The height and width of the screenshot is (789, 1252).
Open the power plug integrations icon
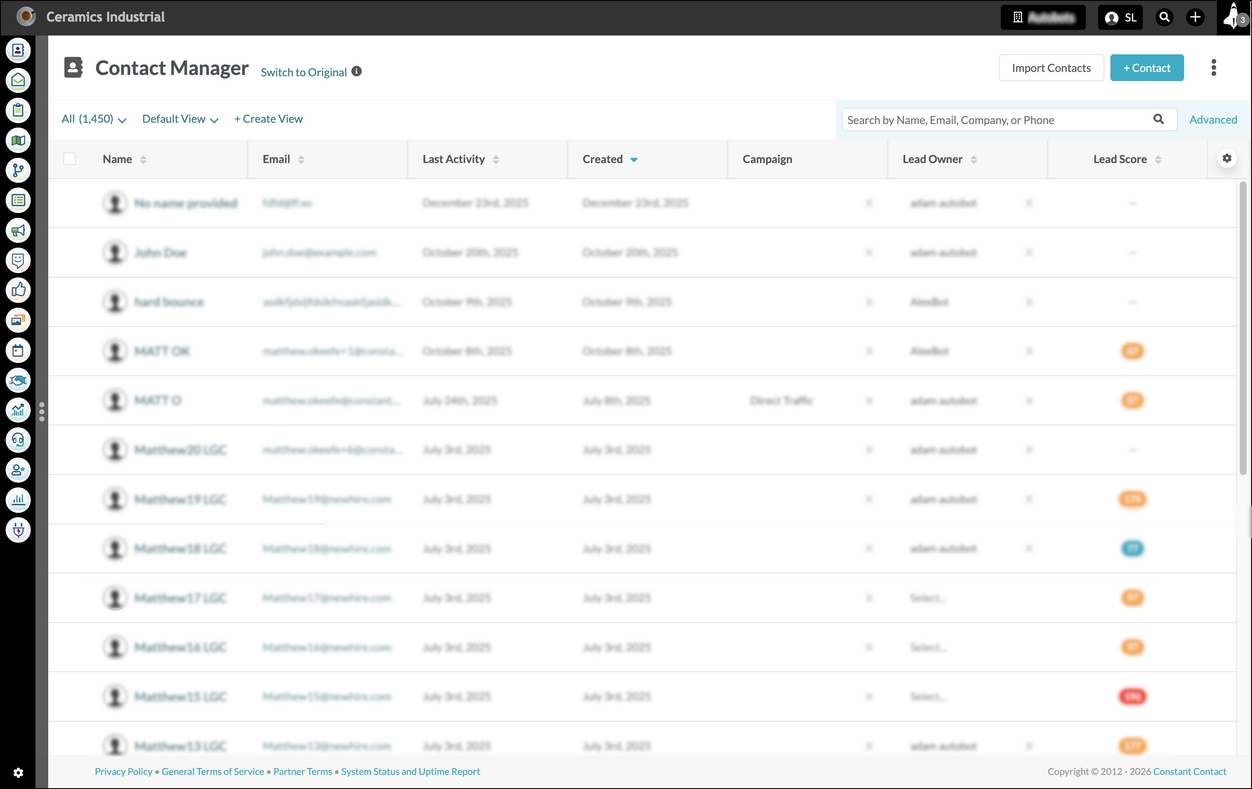pos(18,530)
